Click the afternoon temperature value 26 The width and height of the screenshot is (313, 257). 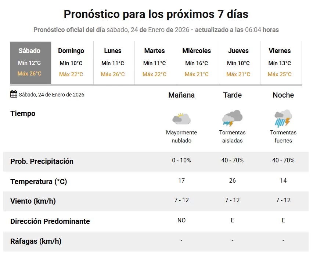(232, 180)
